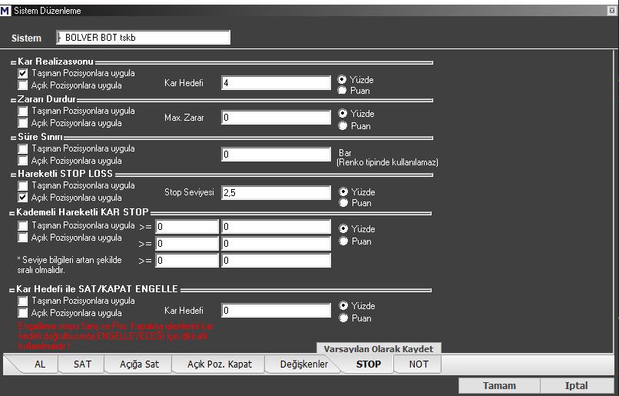Select Puan radio for Kar Realizasyonu
This screenshot has height=396, width=619.
click(343, 91)
